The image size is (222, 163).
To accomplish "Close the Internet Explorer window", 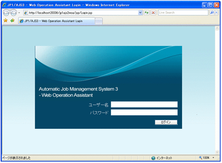I will pos(217,5).
